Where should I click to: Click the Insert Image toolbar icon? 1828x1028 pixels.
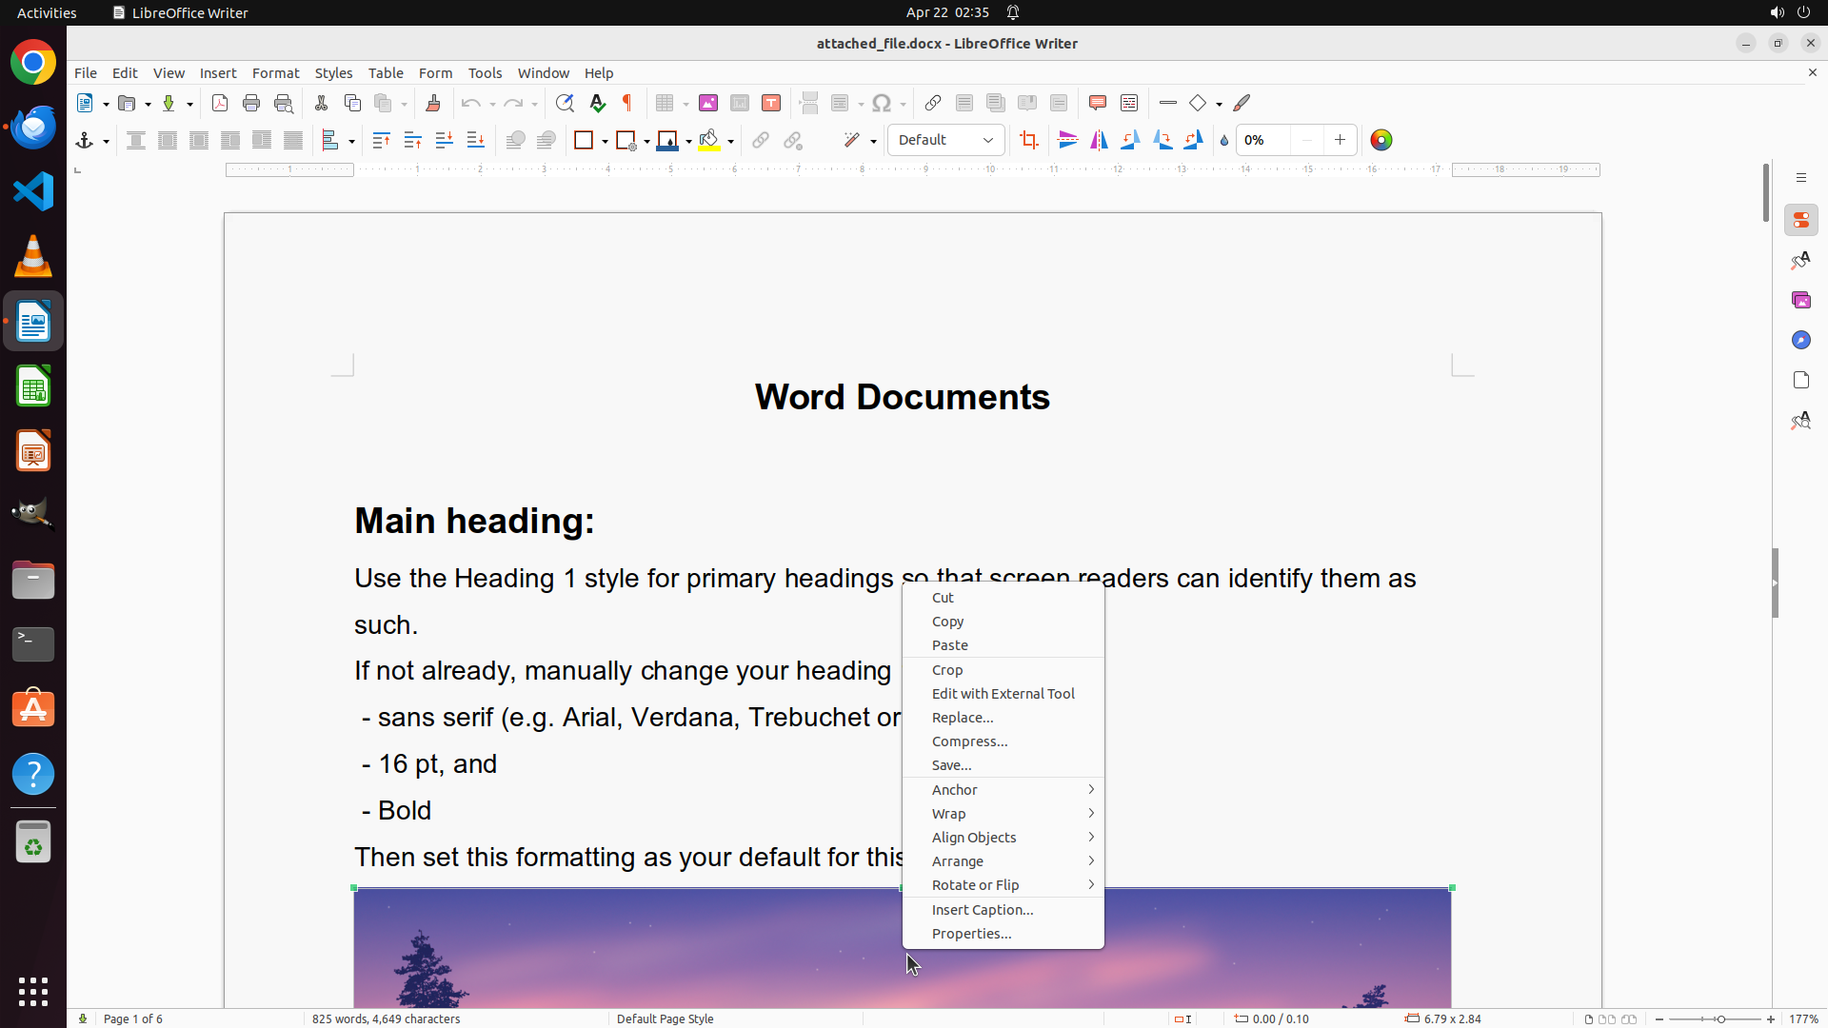coord(708,104)
